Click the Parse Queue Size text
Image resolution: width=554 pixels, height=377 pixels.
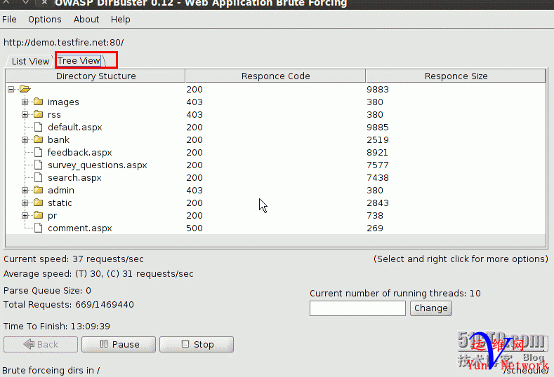(47, 291)
